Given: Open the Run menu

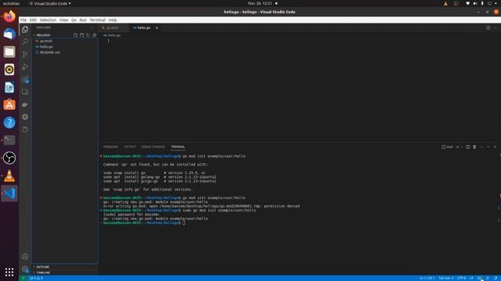Looking at the screenshot, I should (83, 20).
